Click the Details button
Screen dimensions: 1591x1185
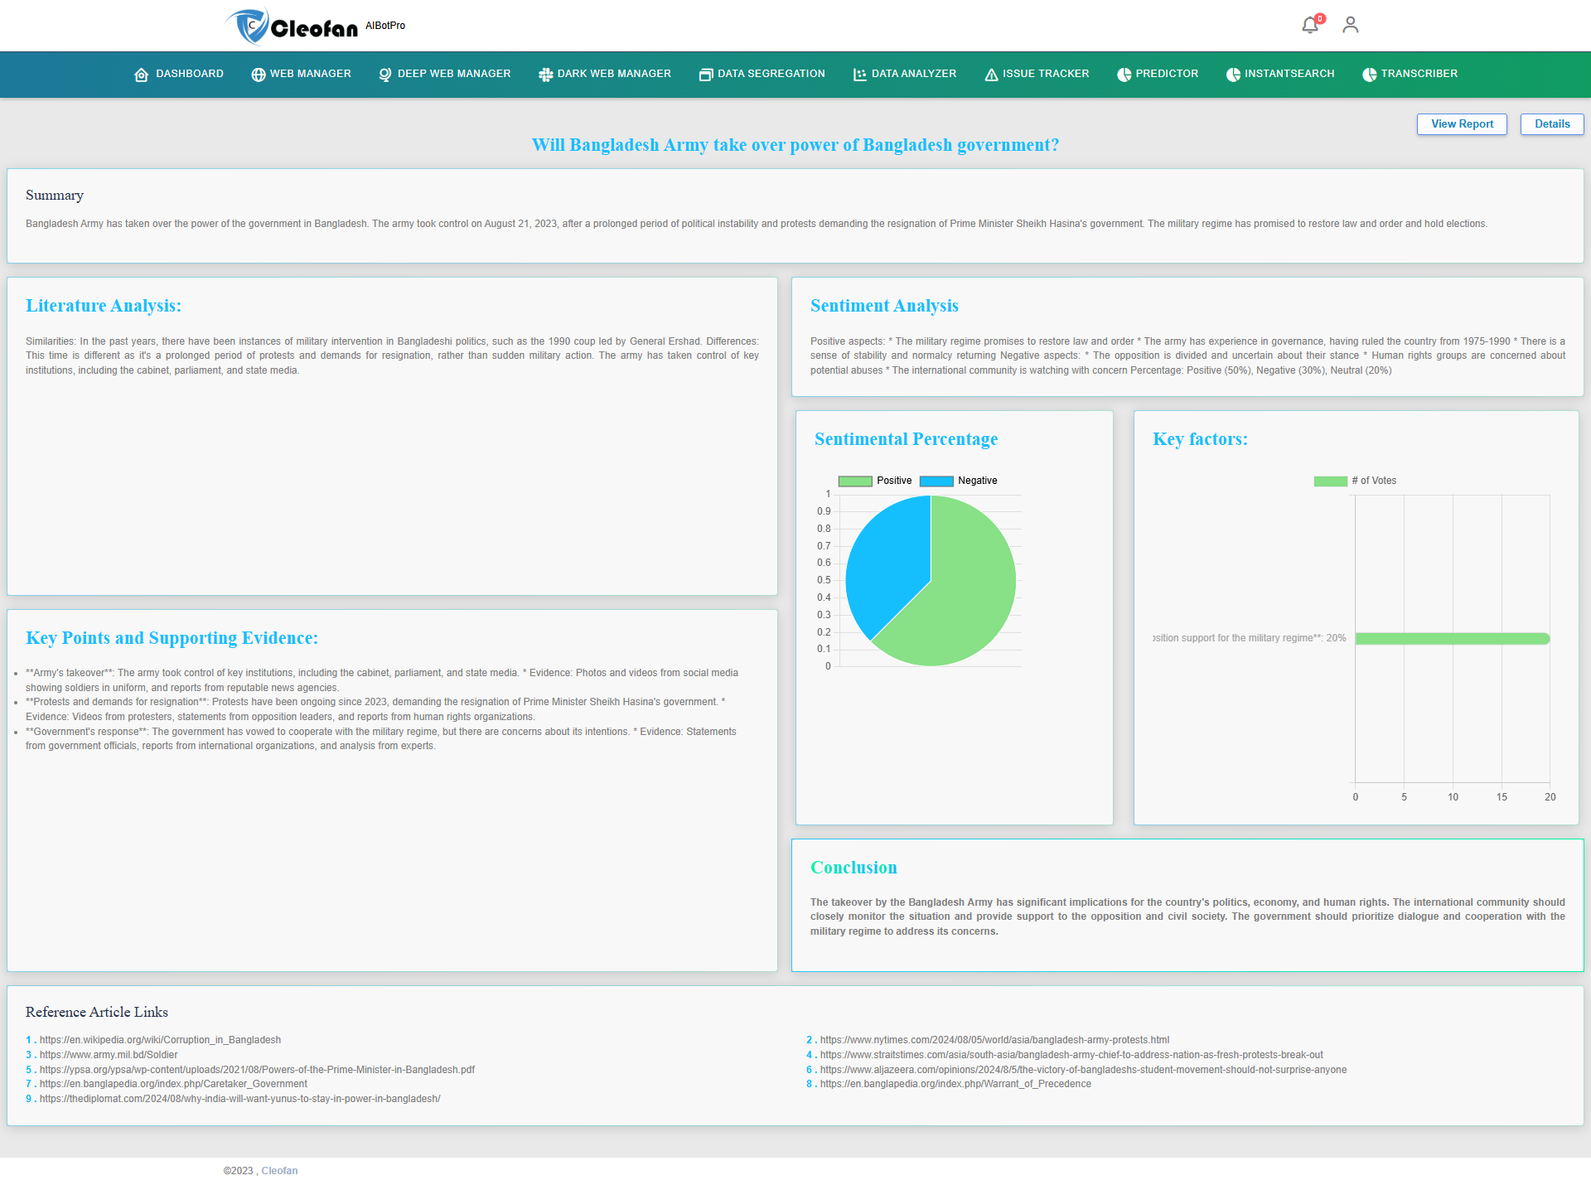click(x=1551, y=124)
